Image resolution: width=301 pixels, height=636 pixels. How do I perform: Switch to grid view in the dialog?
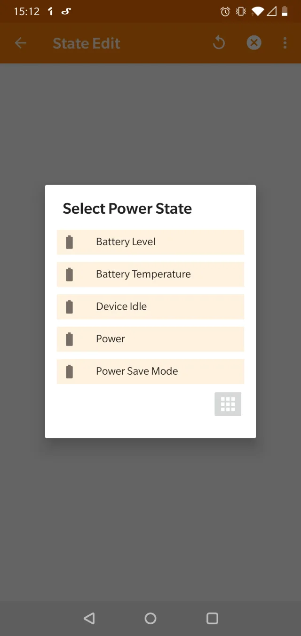click(228, 404)
